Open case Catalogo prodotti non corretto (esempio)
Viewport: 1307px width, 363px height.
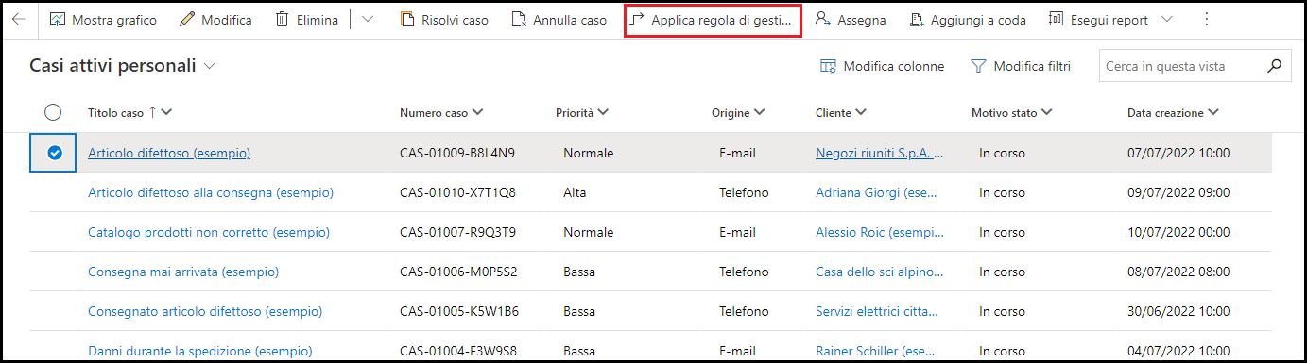click(209, 232)
